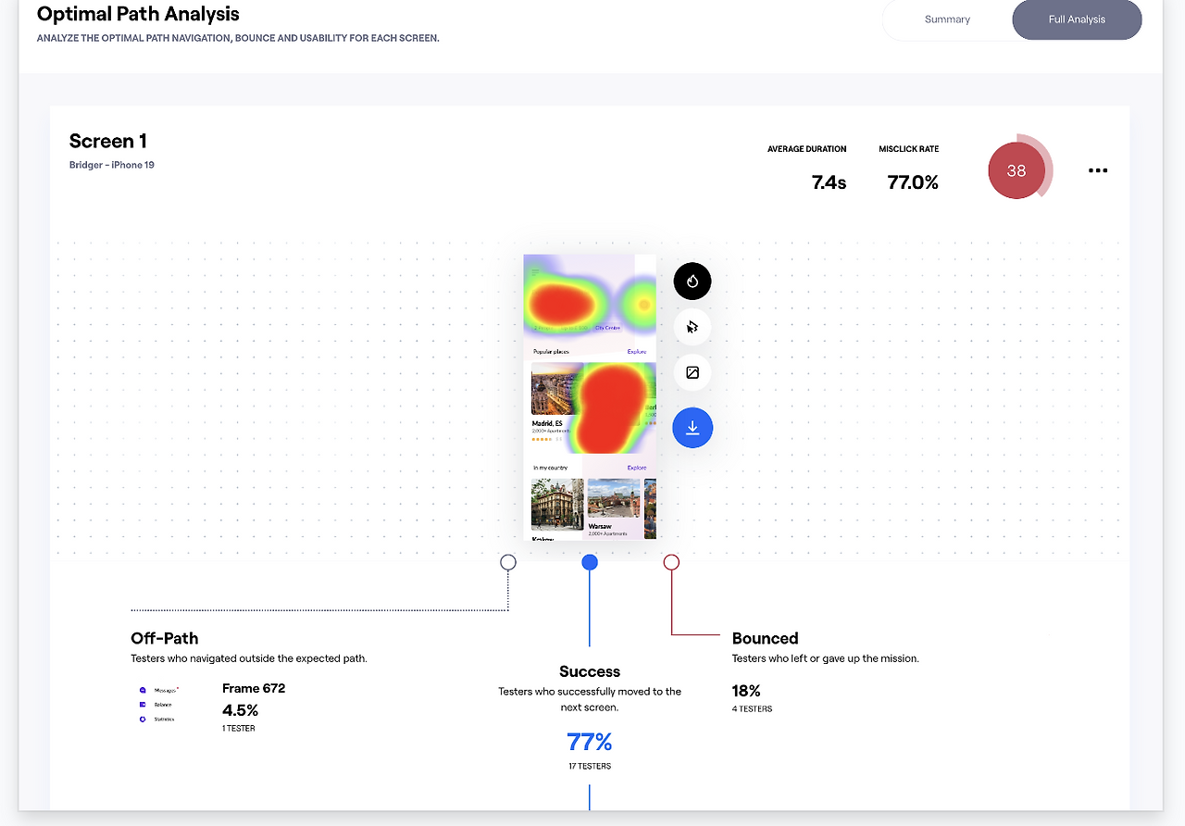The height and width of the screenshot is (826, 1185).
Task: Download the screen with the blue button
Action: [x=692, y=428]
